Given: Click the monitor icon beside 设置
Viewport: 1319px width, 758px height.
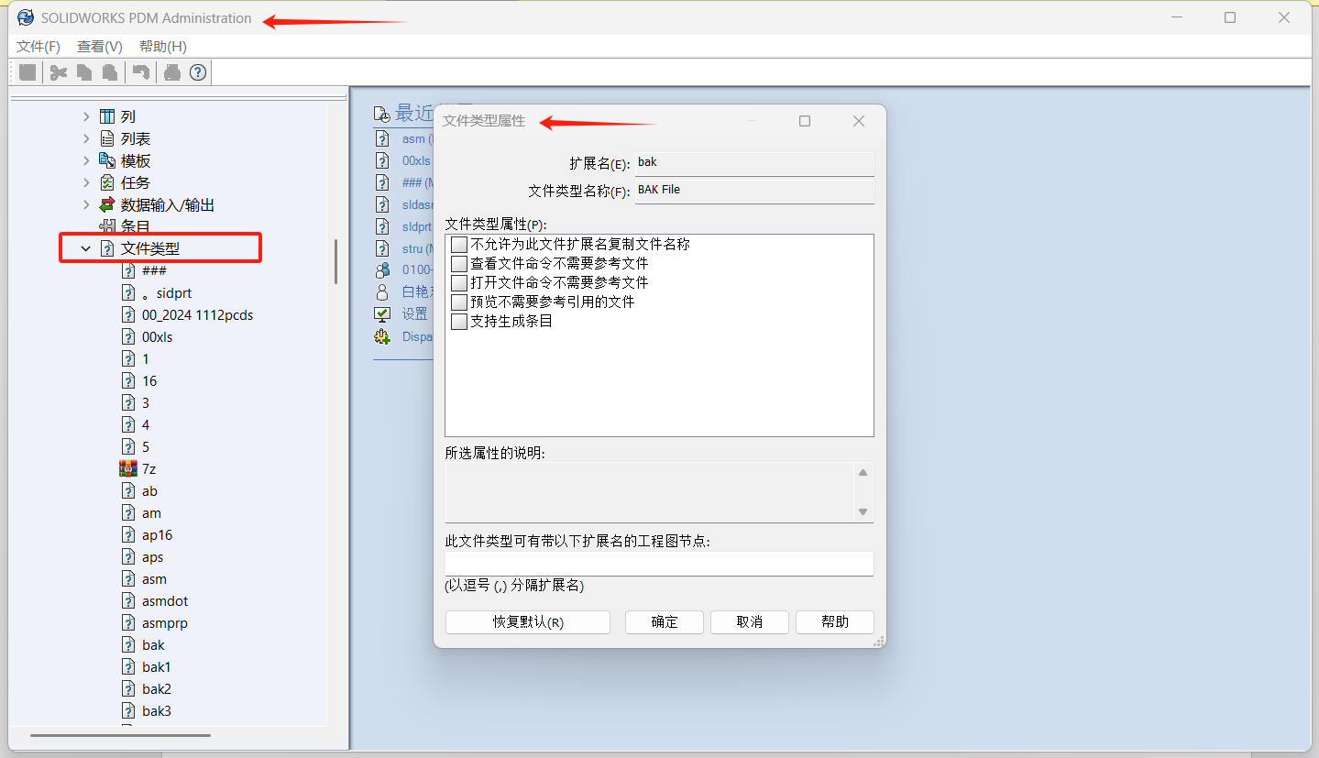Looking at the screenshot, I should (382, 313).
